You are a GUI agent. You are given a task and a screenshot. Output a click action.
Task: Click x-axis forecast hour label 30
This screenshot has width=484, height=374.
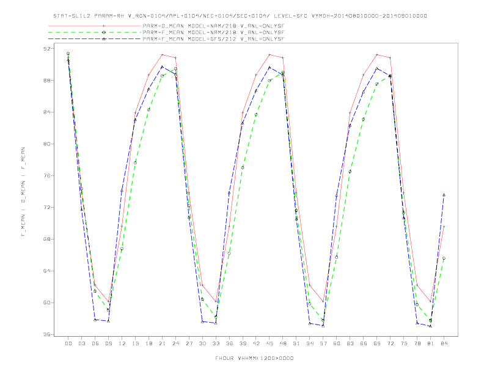point(202,343)
